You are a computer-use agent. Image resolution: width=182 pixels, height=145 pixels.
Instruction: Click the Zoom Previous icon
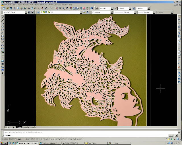pyautogui.click(x=67, y=8)
